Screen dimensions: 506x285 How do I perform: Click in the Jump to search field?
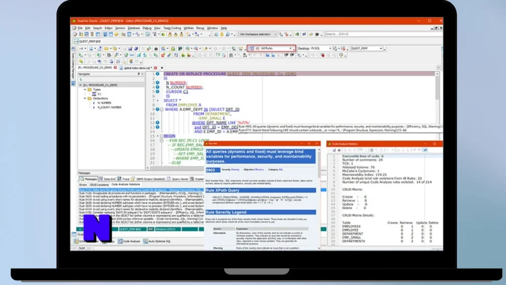pos(382,34)
